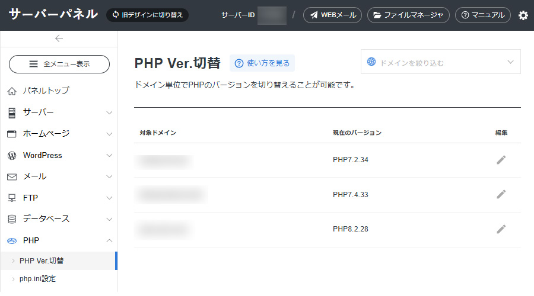
Task: Click 使い方を見る usage guide link
Action: click(x=262, y=63)
